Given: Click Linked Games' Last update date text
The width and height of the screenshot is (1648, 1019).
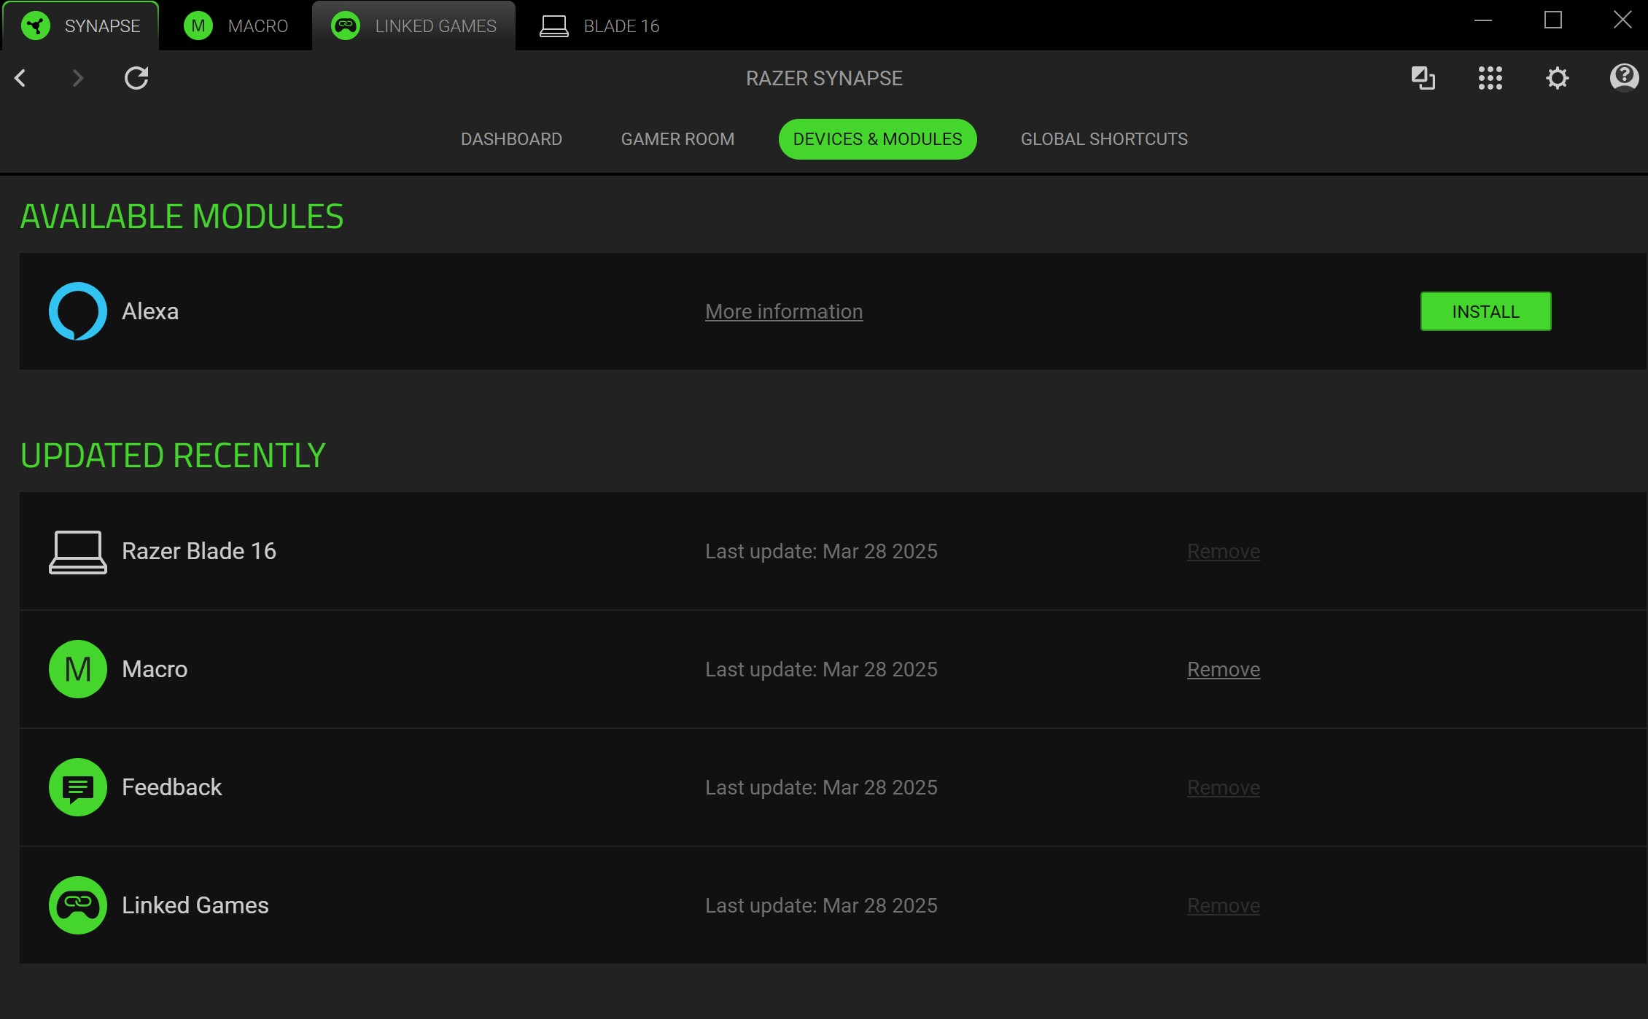Looking at the screenshot, I should click(821, 906).
